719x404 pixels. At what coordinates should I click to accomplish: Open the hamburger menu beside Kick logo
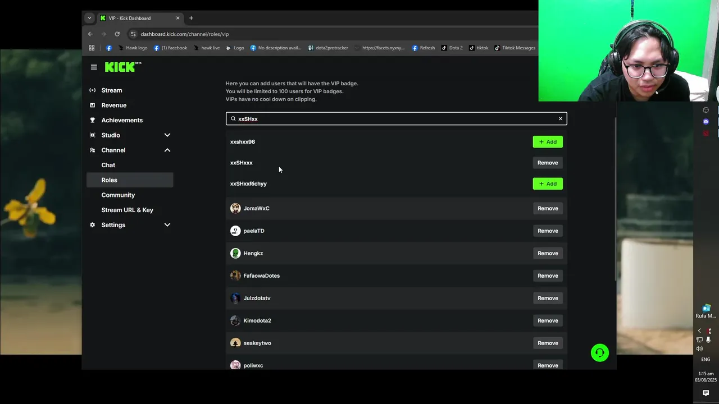(94, 67)
